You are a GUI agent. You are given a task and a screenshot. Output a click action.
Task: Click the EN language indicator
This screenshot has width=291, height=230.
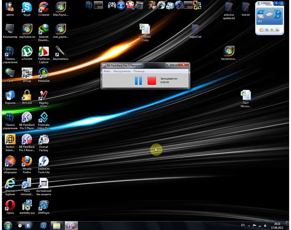point(243,225)
